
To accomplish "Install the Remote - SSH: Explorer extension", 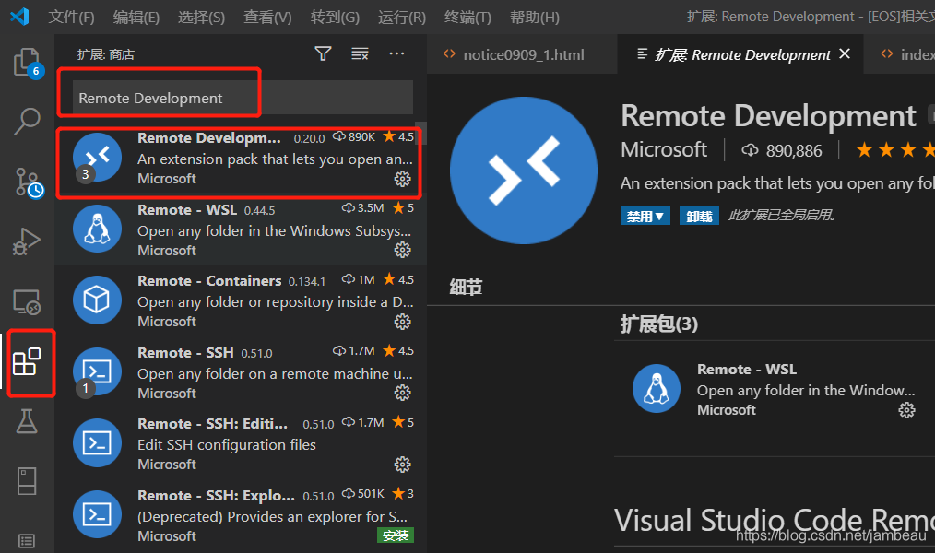I will tap(396, 535).
